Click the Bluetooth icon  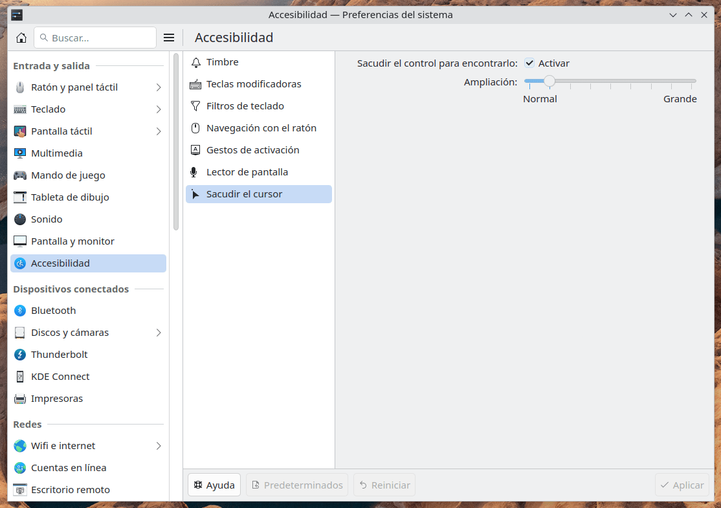pos(20,311)
